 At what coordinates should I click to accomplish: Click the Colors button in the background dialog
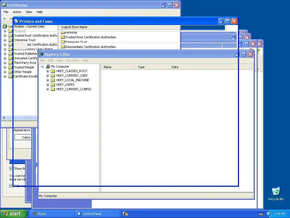(23, 137)
